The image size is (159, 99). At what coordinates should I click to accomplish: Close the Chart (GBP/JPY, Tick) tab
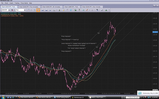[79, 7]
